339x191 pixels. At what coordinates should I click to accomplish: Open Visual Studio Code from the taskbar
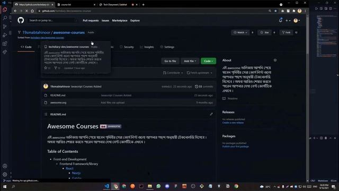(x=106, y=186)
